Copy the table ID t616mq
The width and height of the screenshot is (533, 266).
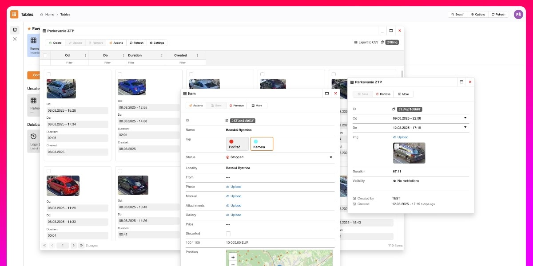point(382,42)
